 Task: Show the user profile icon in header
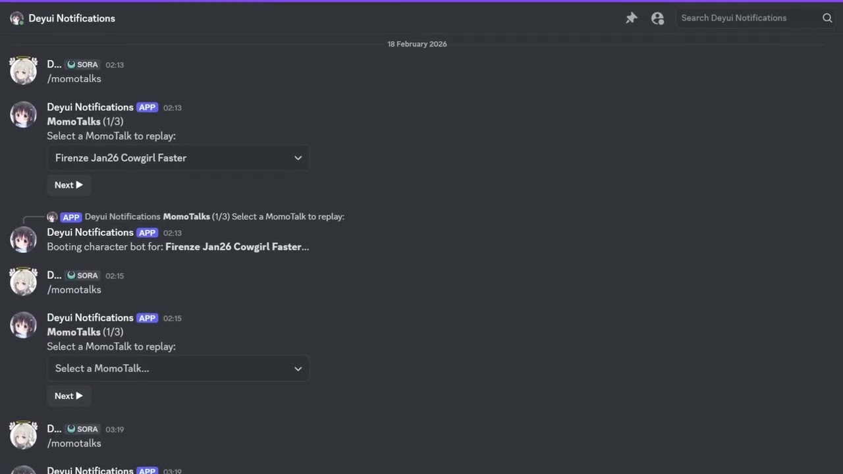657,18
